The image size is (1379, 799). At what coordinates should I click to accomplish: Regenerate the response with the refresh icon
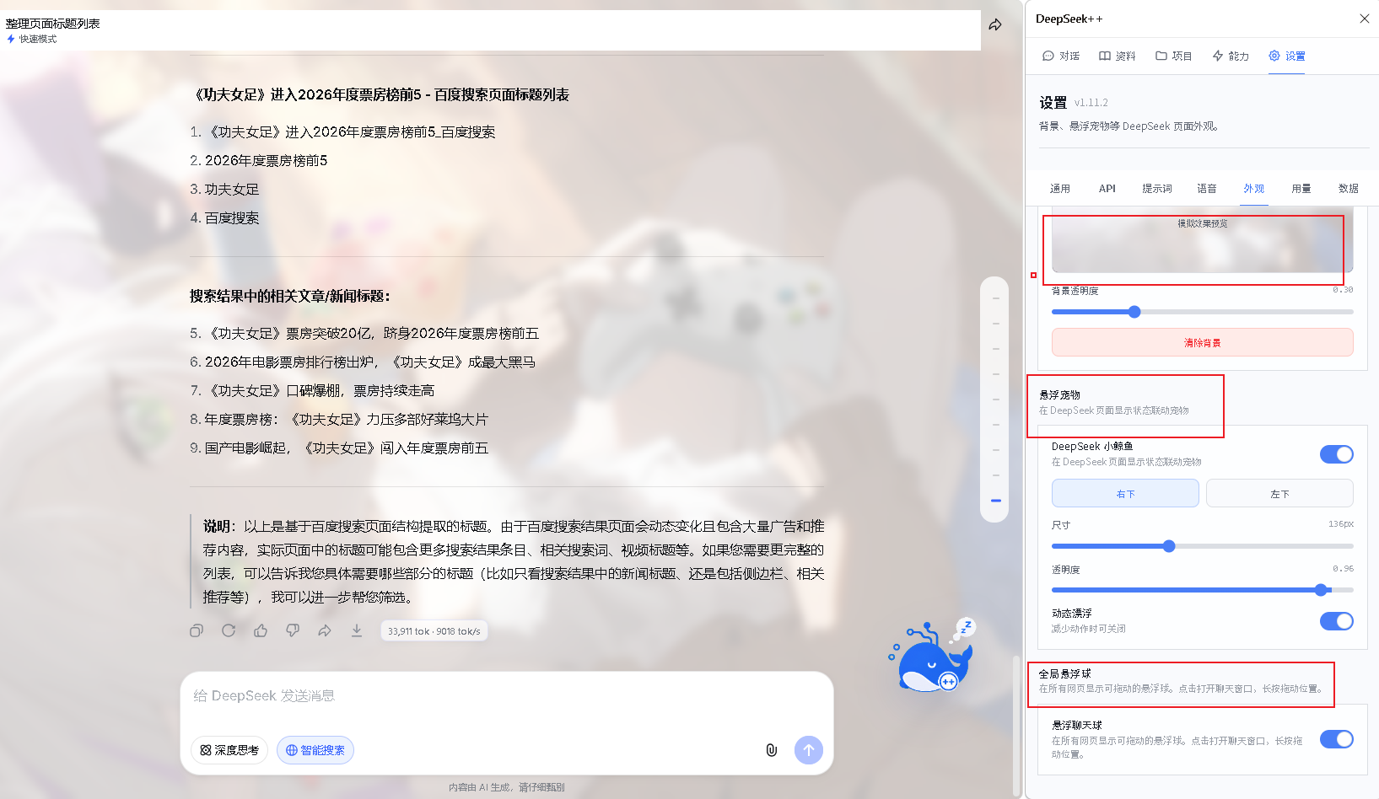(229, 630)
